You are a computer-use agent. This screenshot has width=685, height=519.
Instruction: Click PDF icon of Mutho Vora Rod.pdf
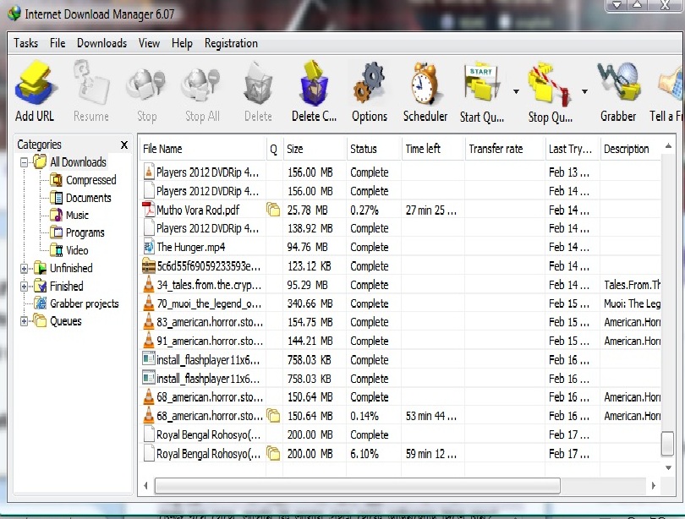pyautogui.click(x=149, y=210)
